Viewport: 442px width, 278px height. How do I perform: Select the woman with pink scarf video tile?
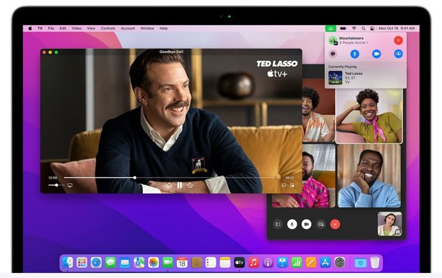[x=369, y=116]
